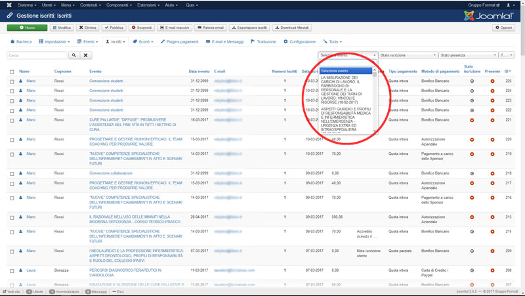Toggle iscrizione status icon for ID 221
525x296 pixels.
coord(472,120)
